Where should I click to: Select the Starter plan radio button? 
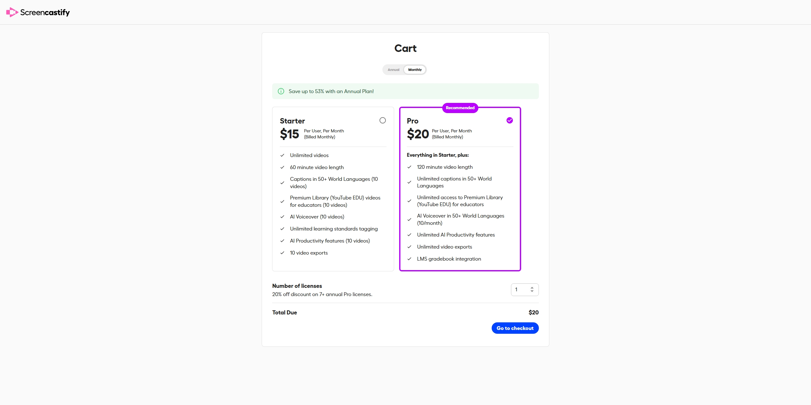(383, 120)
